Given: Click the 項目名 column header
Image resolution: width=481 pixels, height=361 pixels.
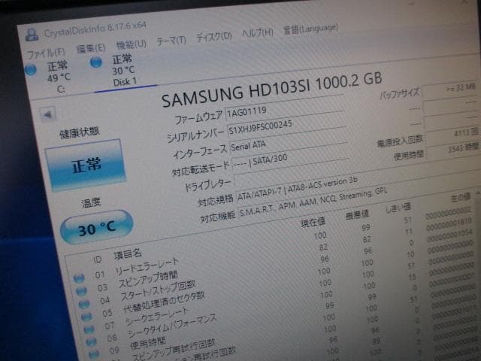Looking at the screenshot, I should 128,254.
